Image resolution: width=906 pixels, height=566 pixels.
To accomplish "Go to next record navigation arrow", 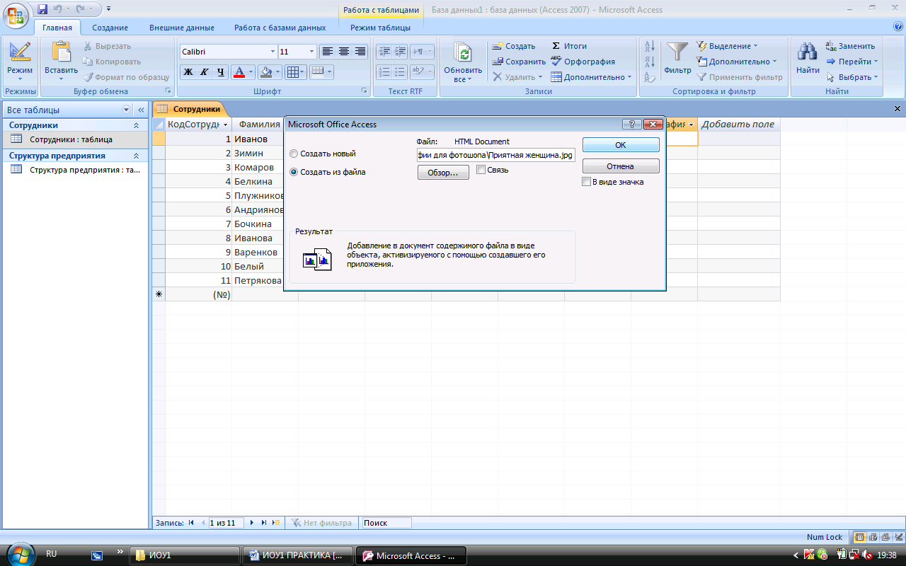I will [253, 523].
